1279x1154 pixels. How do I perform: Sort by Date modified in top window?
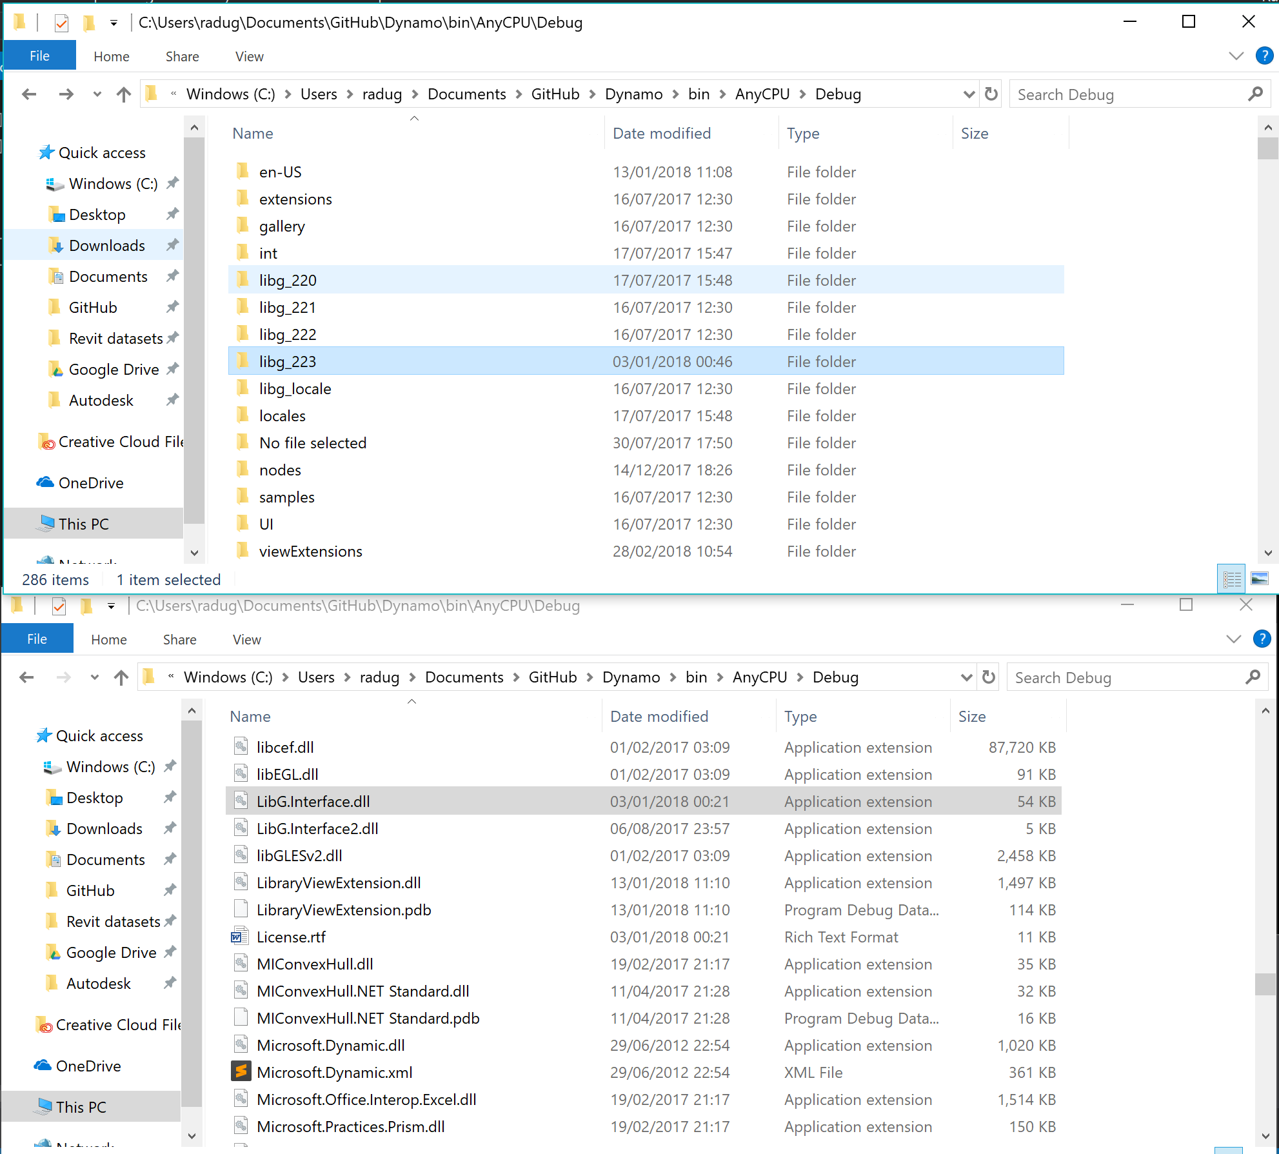click(x=662, y=134)
